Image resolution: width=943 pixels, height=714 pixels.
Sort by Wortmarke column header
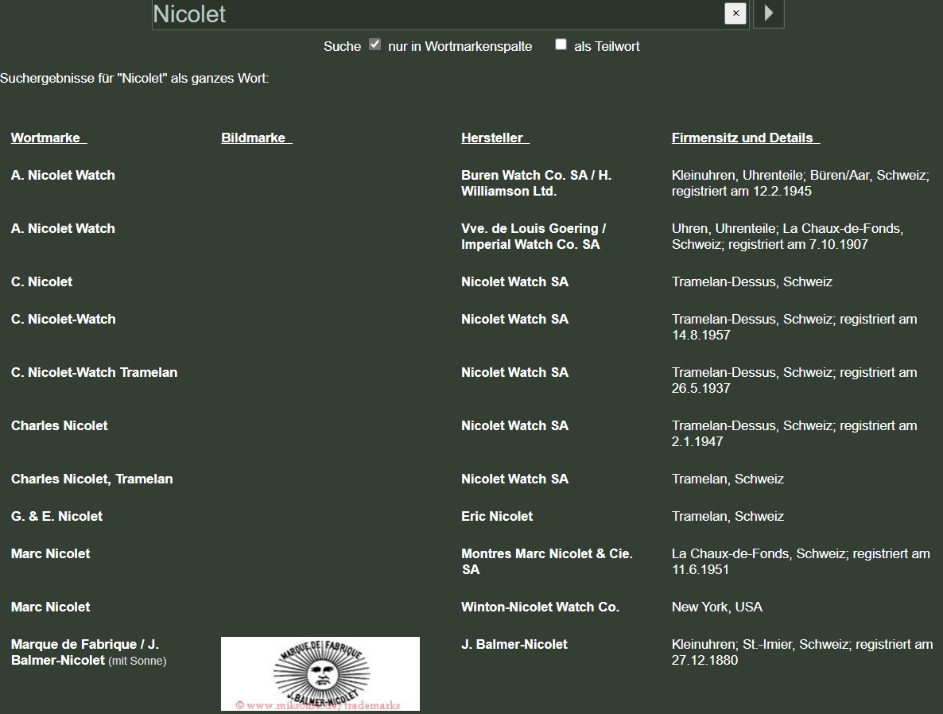click(49, 138)
